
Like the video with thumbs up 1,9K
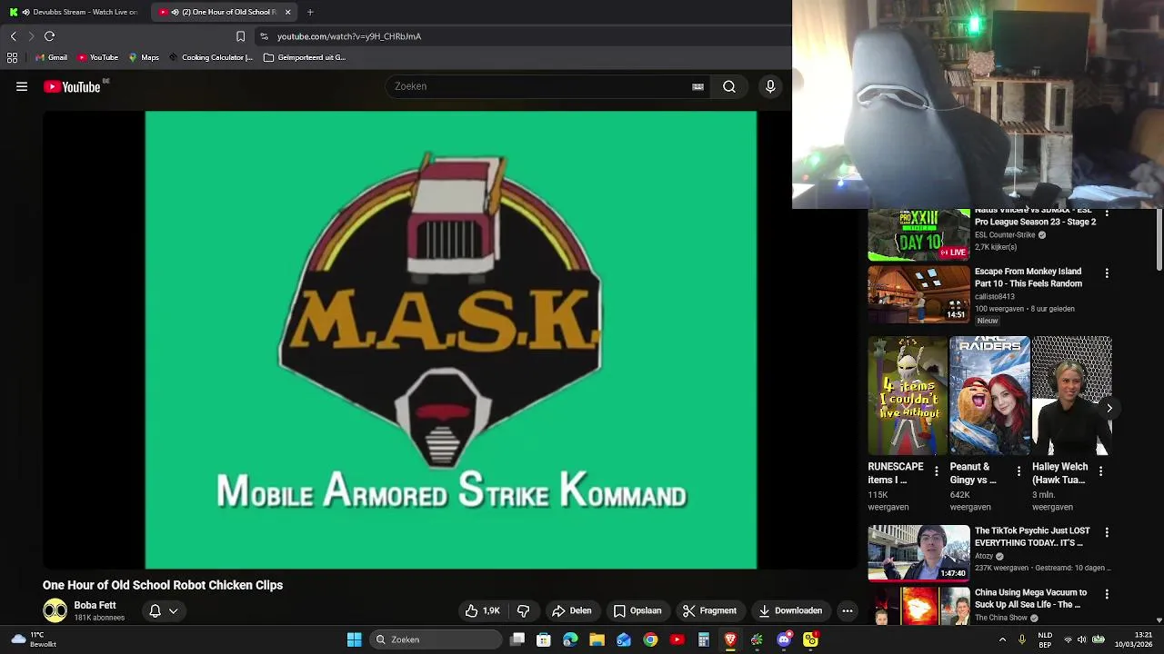482,610
